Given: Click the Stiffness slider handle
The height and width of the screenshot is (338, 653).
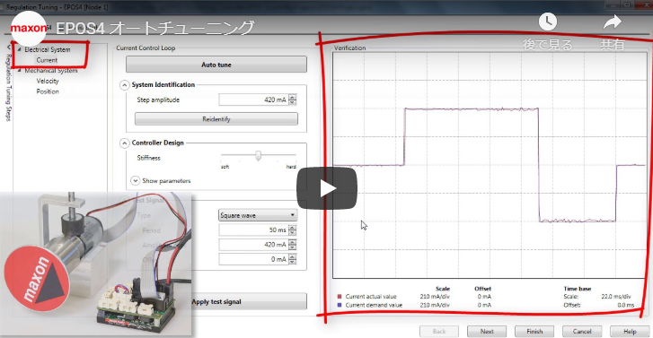Looking at the screenshot, I should coord(258,155).
